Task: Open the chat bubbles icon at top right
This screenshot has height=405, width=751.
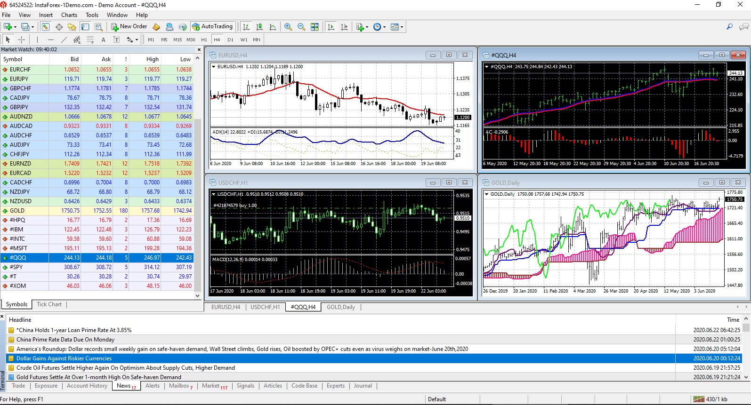Action: pos(744,27)
